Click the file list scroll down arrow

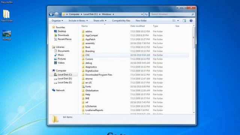coord(194,112)
